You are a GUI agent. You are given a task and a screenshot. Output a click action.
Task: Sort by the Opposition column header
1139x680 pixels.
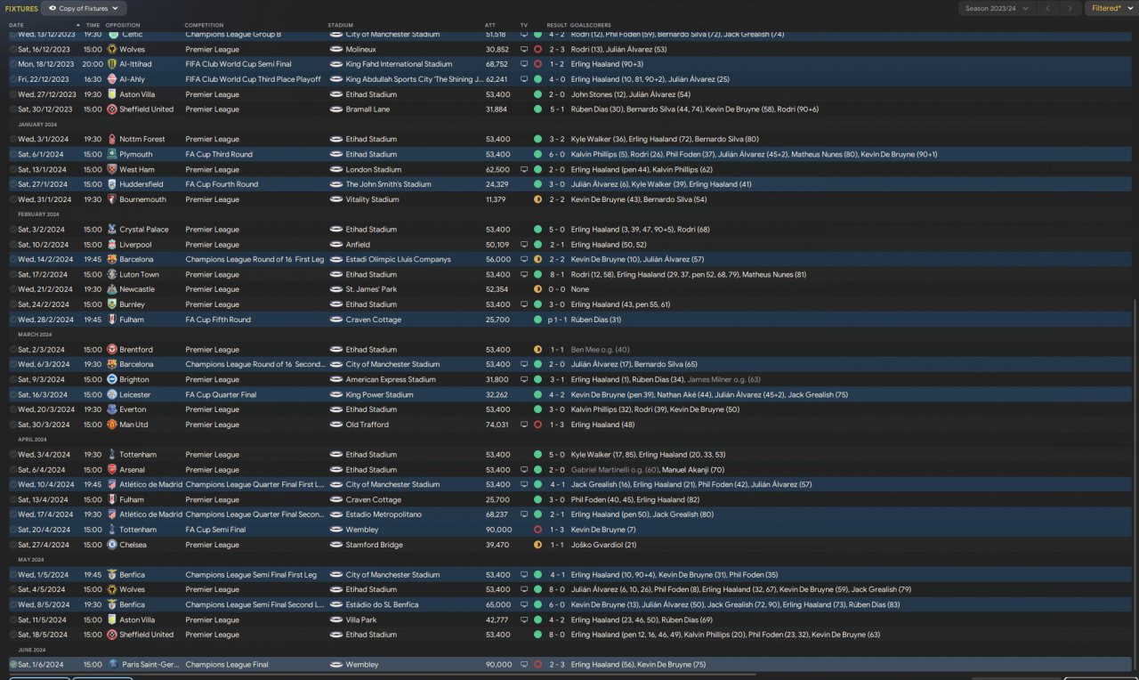(123, 25)
